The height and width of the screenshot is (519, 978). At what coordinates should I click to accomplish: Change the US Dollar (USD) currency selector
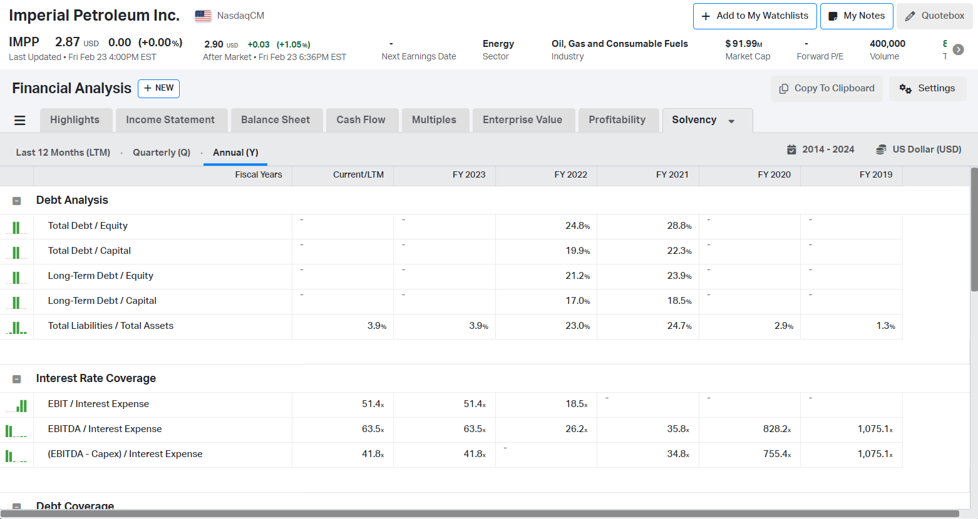click(x=919, y=149)
